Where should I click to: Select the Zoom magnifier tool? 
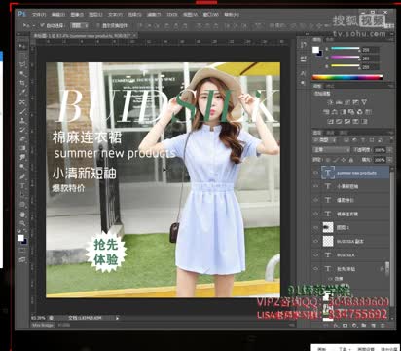(x=22, y=223)
